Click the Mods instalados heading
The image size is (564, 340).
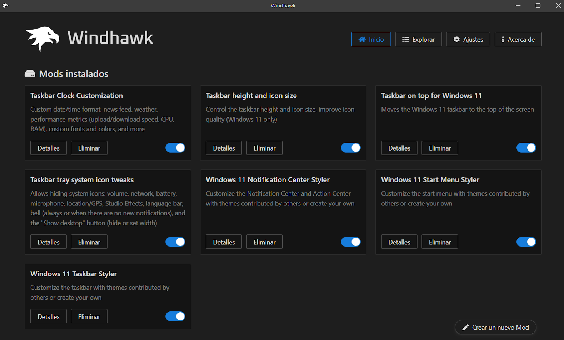pyautogui.click(x=74, y=74)
